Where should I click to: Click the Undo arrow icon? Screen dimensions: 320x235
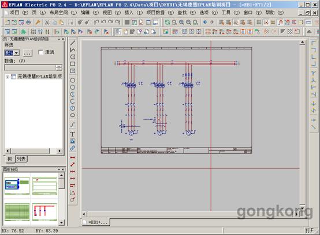click(x=103, y=22)
